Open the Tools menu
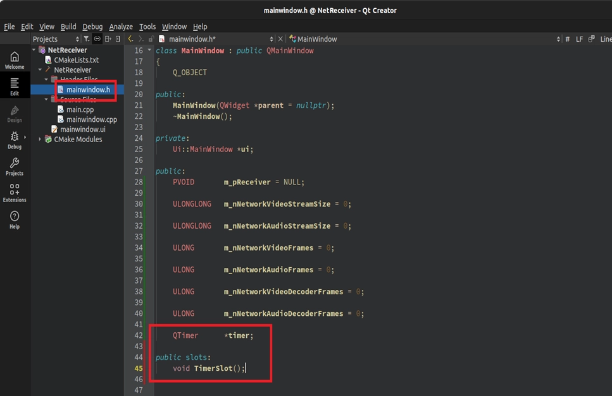The image size is (612, 396). coord(147,27)
